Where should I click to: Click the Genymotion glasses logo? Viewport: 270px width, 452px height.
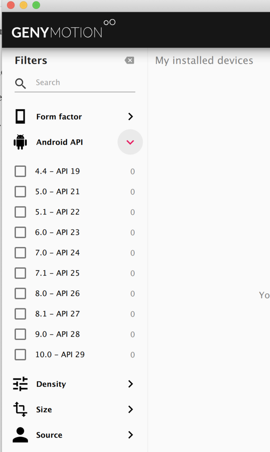pyautogui.click(x=110, y=23)
